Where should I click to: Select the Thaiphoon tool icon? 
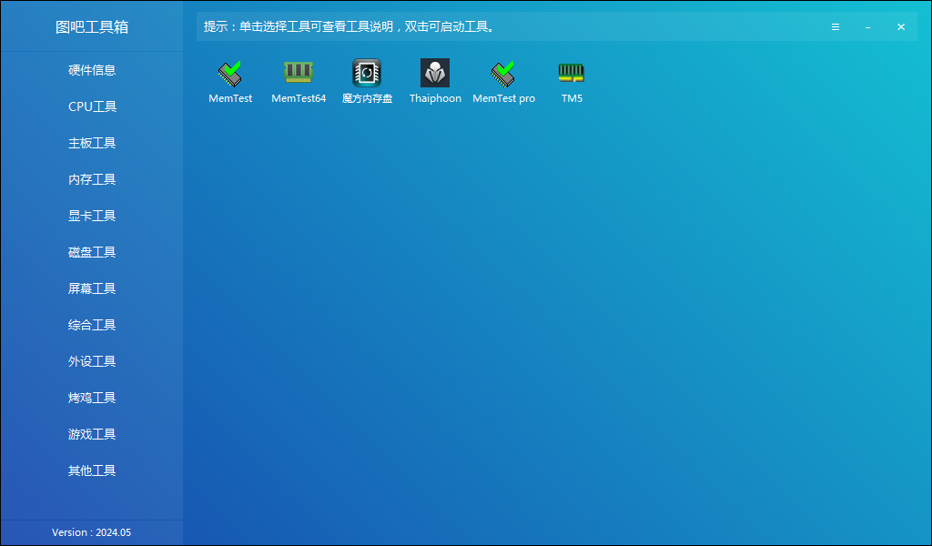(x=435, y=73)
